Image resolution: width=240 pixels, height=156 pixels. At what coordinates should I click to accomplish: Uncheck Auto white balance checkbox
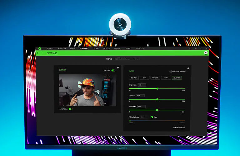click(152, 117)
